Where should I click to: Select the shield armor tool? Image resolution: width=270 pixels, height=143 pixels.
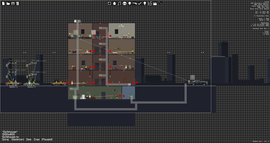[x=130, y=3]
